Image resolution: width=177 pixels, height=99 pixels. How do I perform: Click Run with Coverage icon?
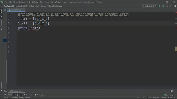click(167, 6)
